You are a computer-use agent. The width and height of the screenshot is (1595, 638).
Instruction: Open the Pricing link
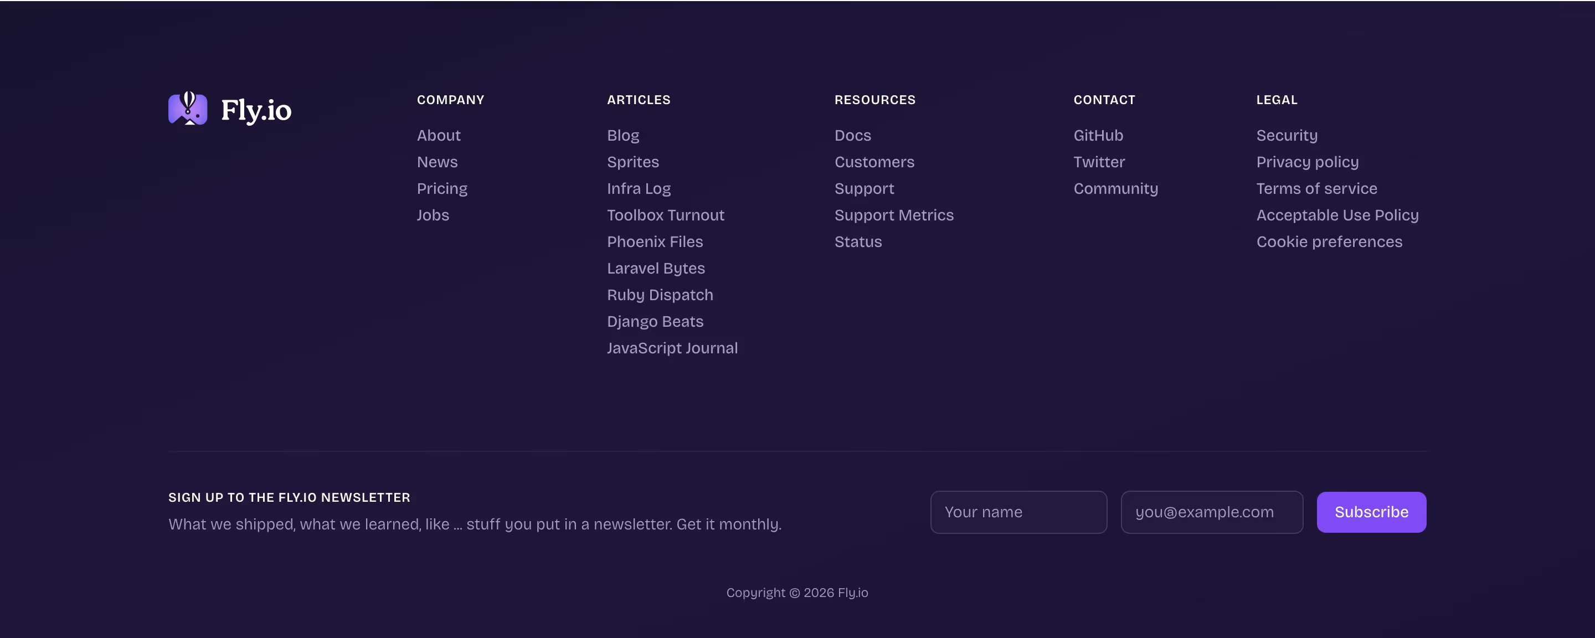pyautogui.click(x=442, y=188)
